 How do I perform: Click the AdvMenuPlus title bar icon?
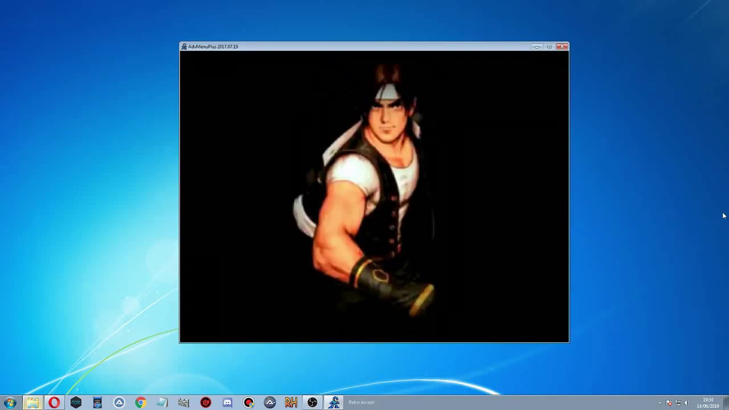point(184,47)
